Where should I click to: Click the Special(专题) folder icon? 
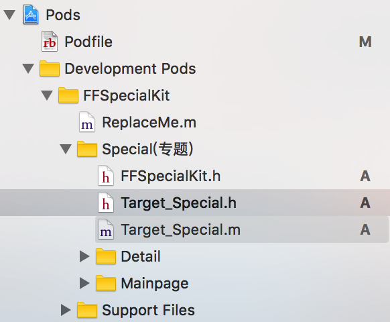tap(87, 149)
